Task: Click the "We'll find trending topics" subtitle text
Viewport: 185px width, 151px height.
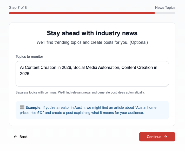Action: 92,42
